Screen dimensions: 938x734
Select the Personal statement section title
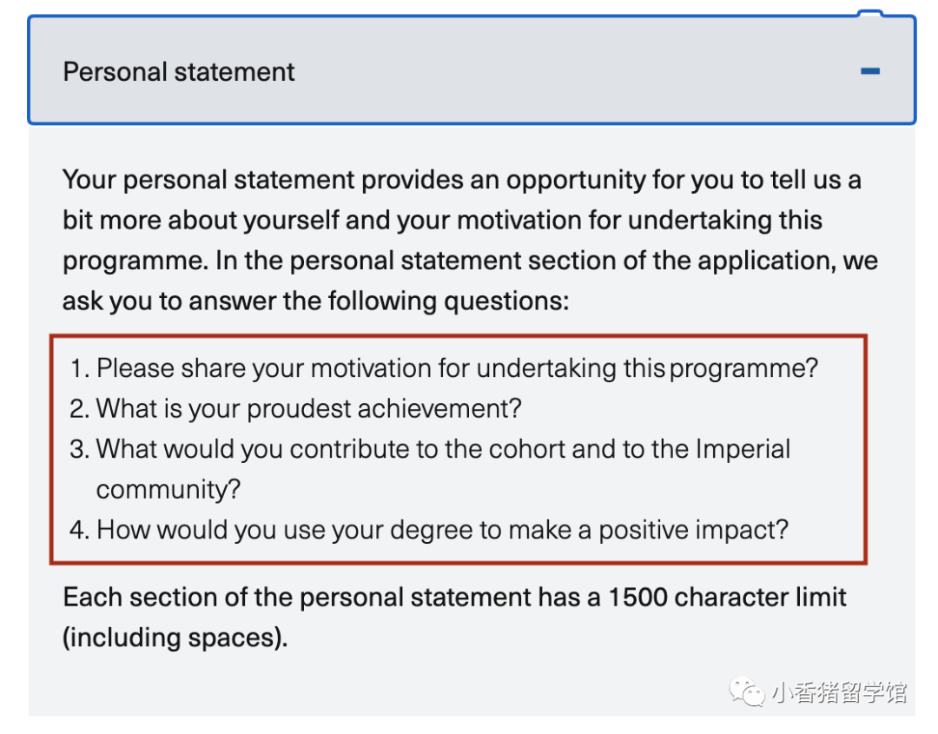[x=177, y=71]
